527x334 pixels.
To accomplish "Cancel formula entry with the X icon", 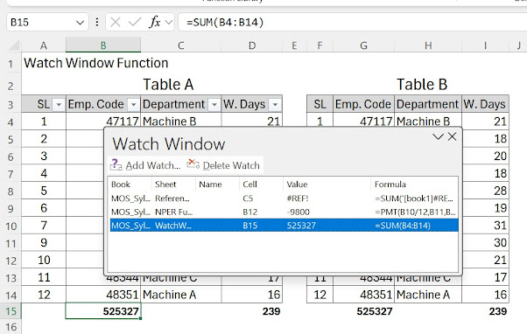I will pyautogui.click(x=116, y=23).
